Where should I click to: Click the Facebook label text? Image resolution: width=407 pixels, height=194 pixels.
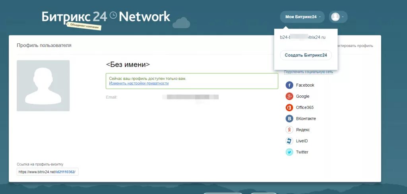305,85
